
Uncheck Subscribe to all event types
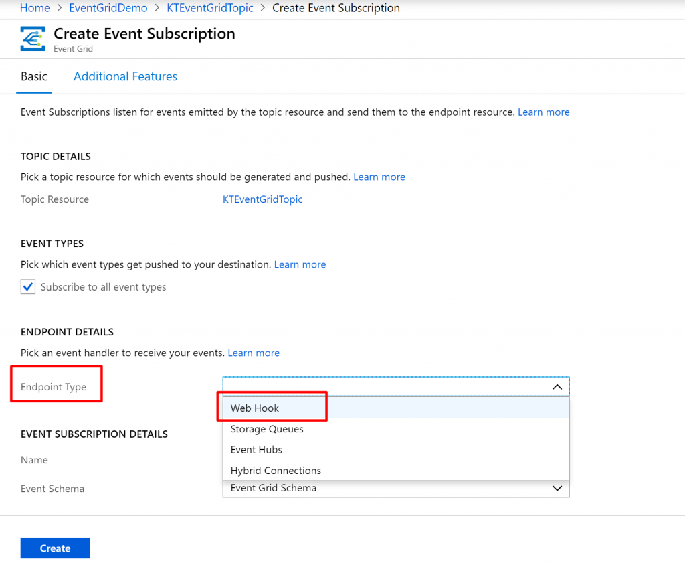28,287
